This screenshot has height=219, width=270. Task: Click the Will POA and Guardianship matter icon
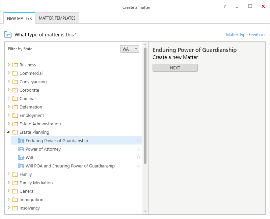[x=21, y=166]
